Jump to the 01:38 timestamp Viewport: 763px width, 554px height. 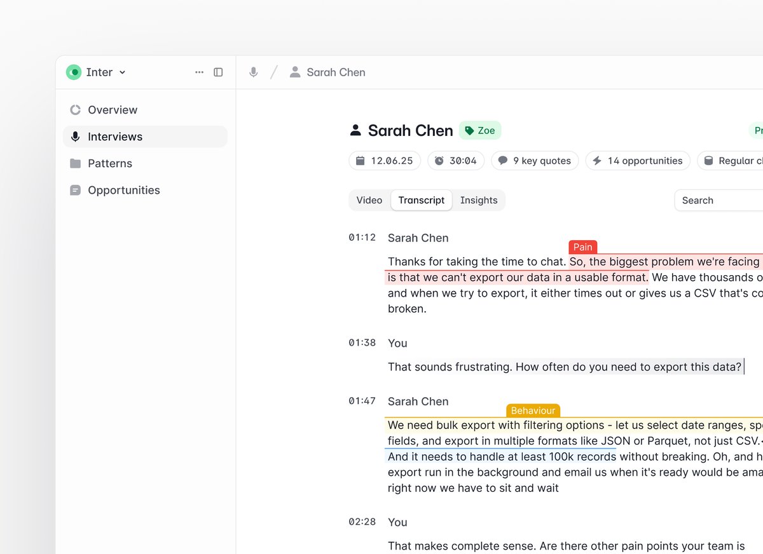(x=362, y=343)
